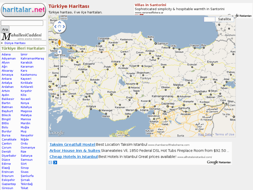Open the Malatya map link in list
This screenshot has height=190, width=253.
(26, 115)
